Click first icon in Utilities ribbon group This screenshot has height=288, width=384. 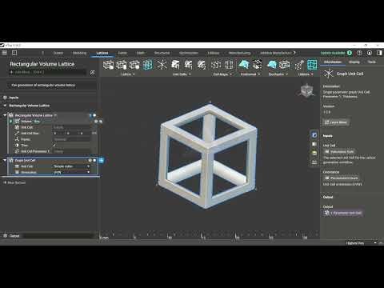[299, 65]
